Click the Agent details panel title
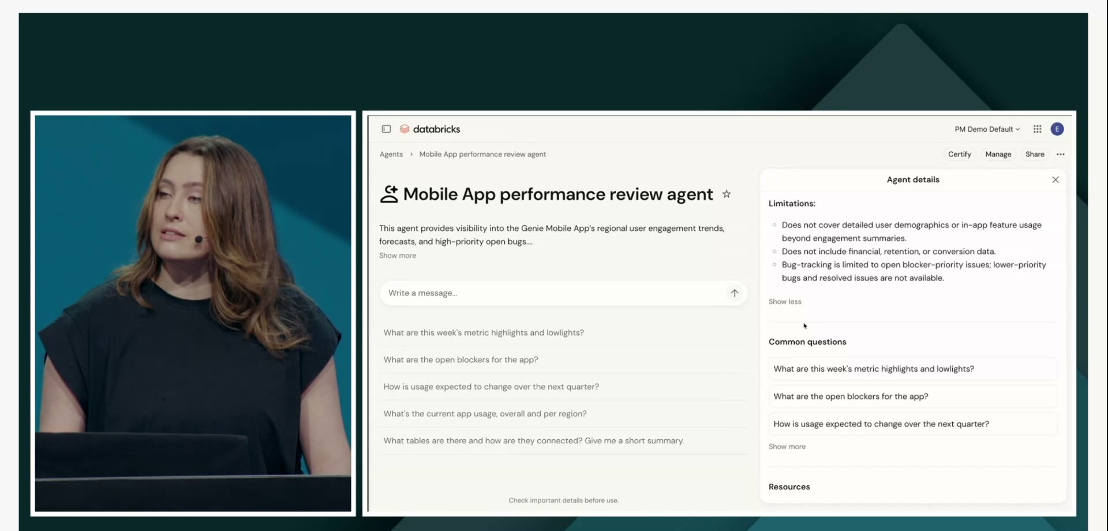1108x531 pixels. [913, 180]
